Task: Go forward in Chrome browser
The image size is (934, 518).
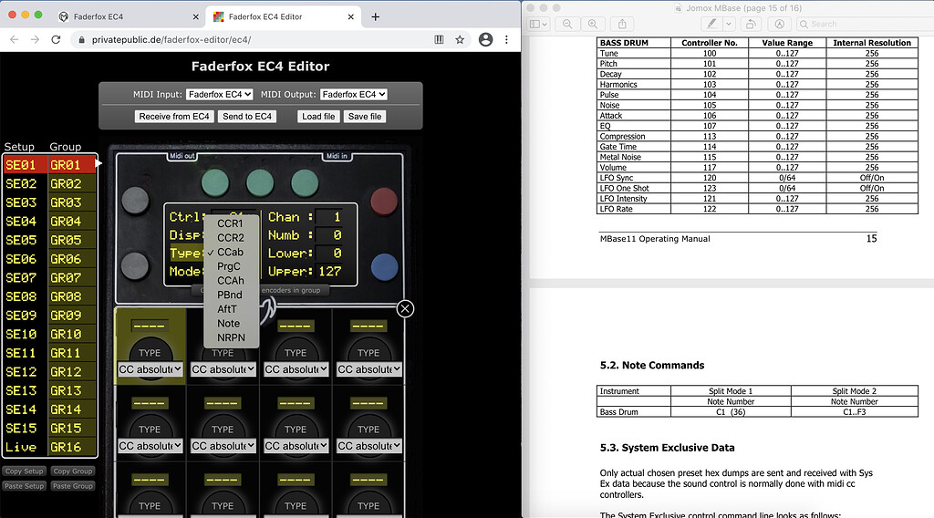Action: point(36,40)
